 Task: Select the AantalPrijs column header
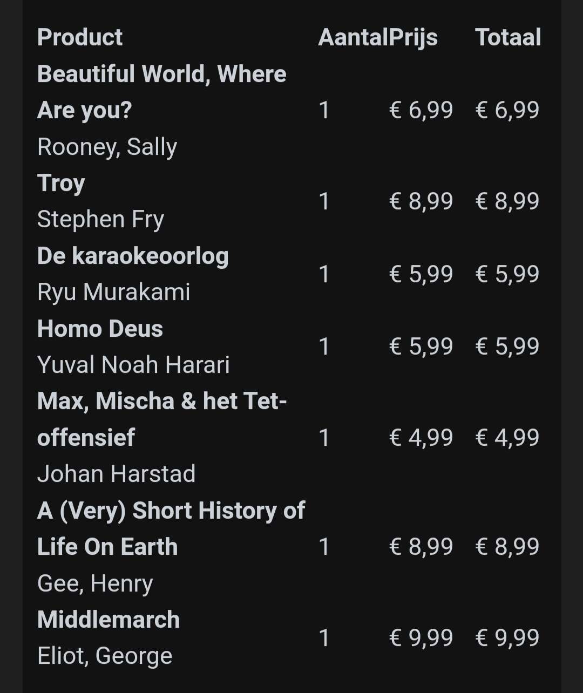[377, 37]
